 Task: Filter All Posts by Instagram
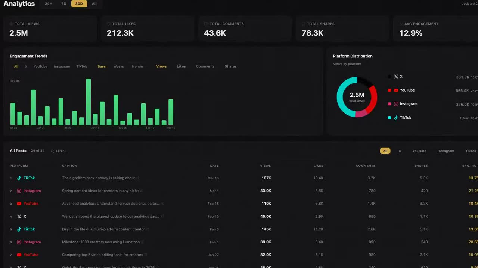tap(446, 151)
